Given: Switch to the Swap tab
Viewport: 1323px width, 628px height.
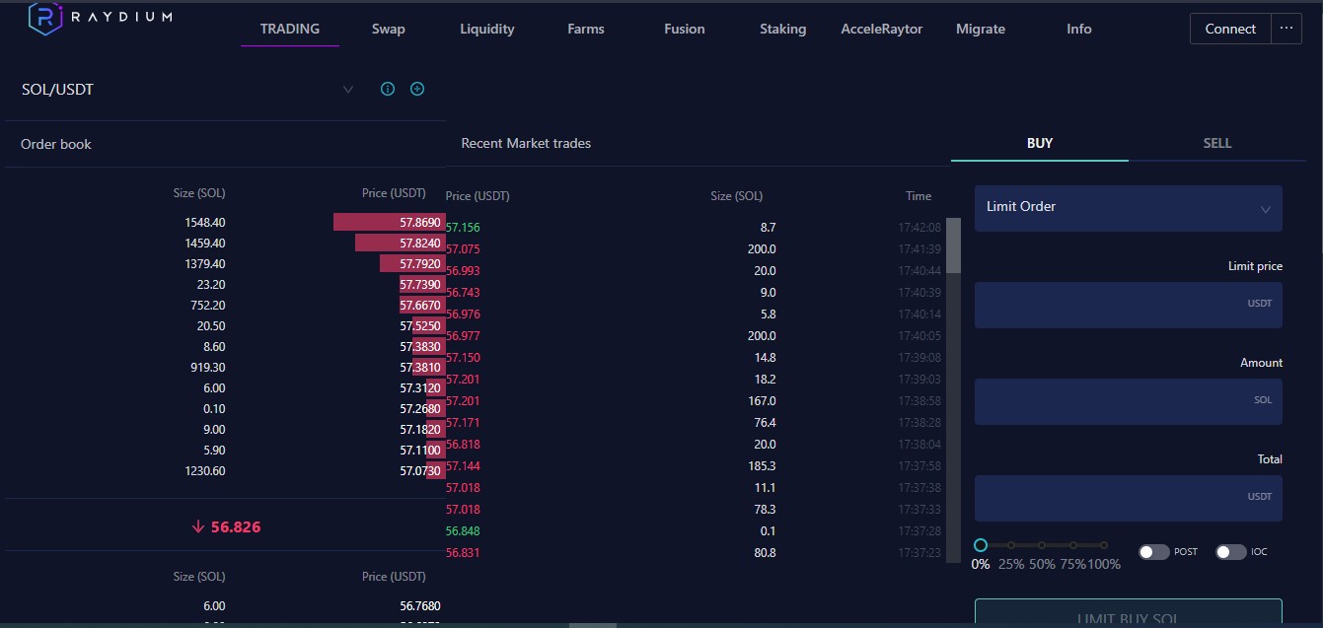Looking at the screenshot, I should [389, 29].
